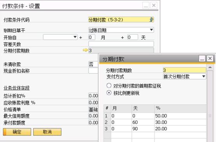The image size is (216, 142).
Task: Minimize the 分期付款 dialog
Action: point(202,59)
